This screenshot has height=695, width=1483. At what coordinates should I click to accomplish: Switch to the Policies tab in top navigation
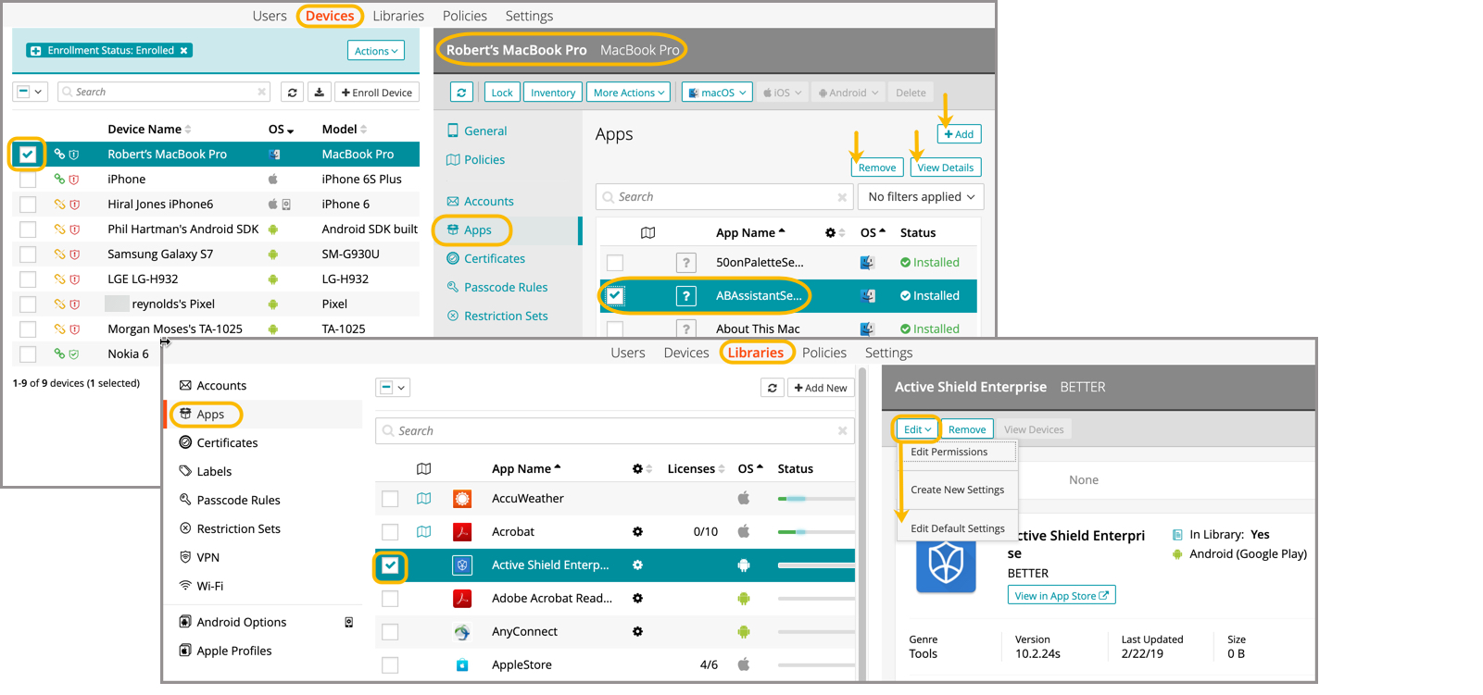464,16
